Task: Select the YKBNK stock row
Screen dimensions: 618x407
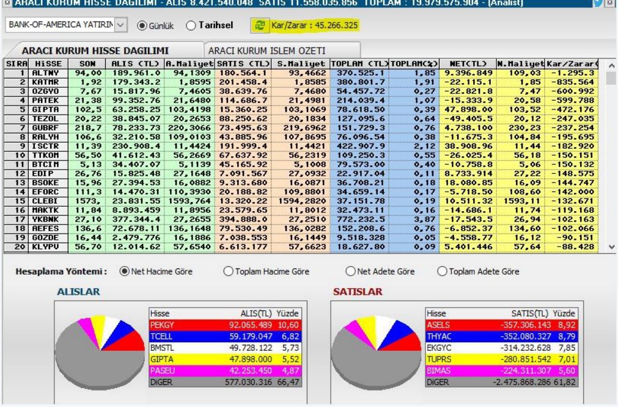Action: (x=301, y=219)
